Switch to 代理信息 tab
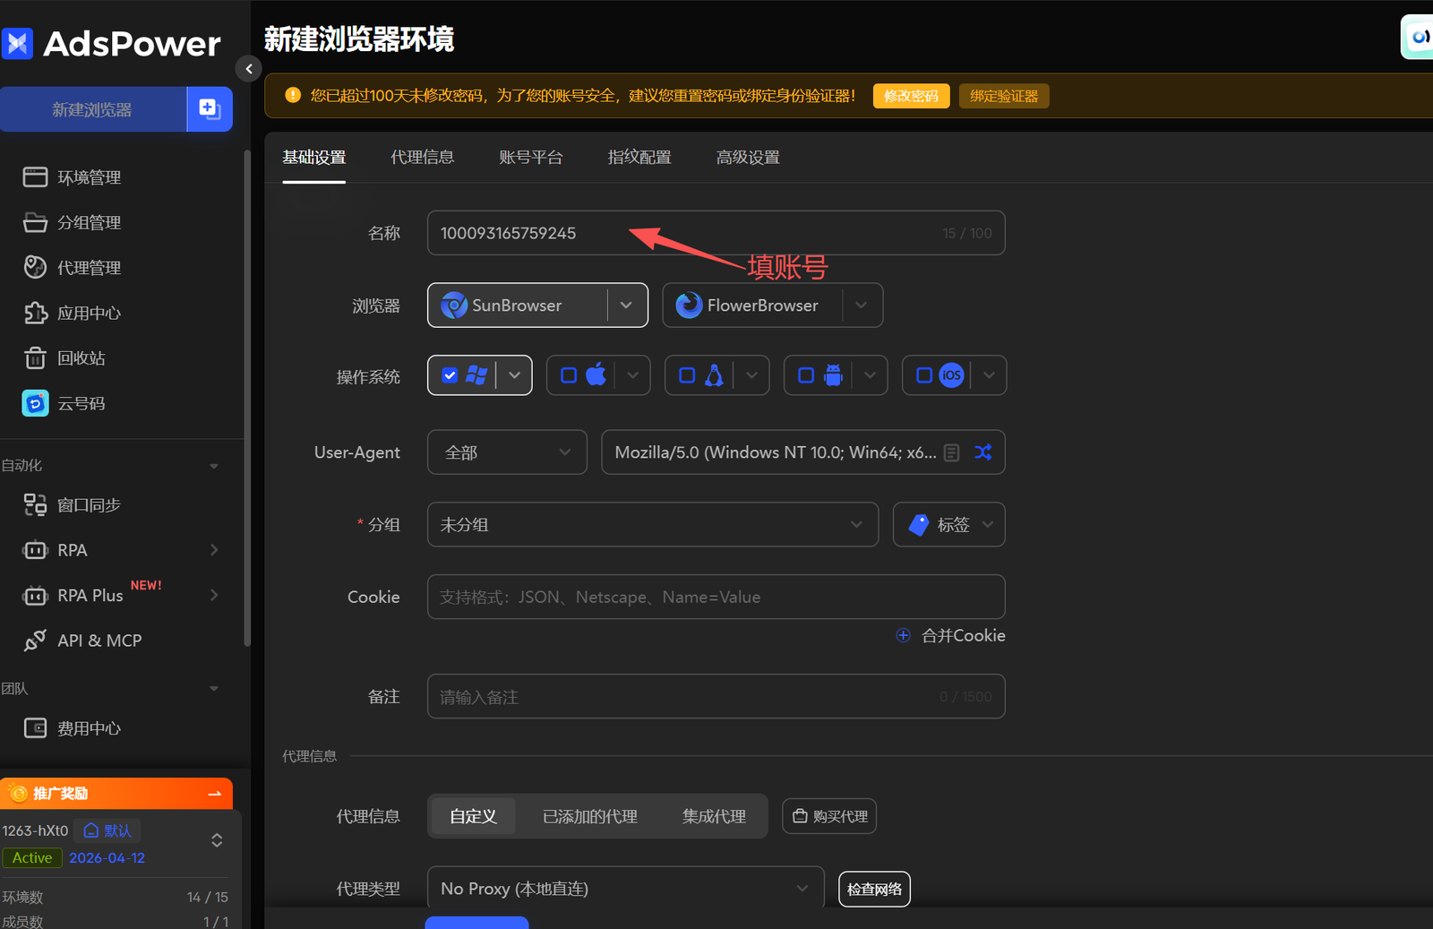The width and height of the screenshot is (1433, 929). click(x=423, y=158)
